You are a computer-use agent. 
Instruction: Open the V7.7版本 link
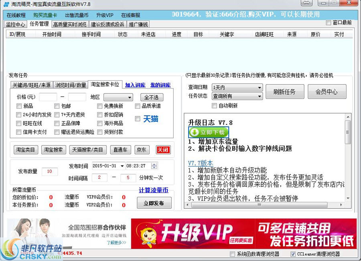point(201,163)
